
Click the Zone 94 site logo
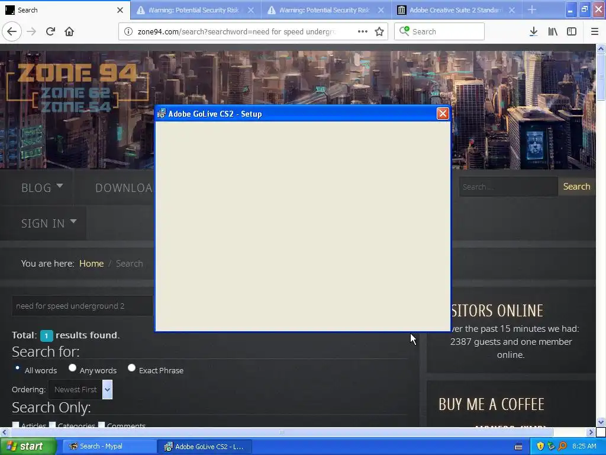pos(78,88)
